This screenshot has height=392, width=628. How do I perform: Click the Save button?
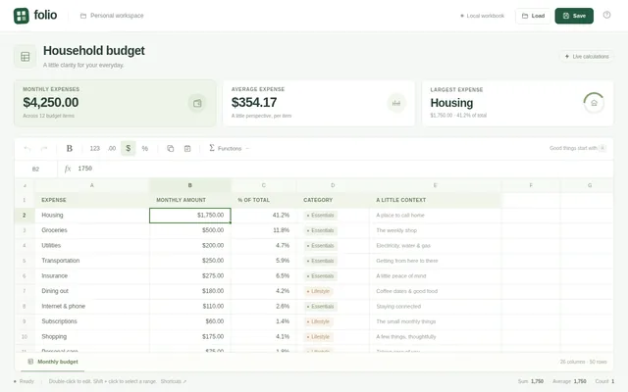pos(574,16)
